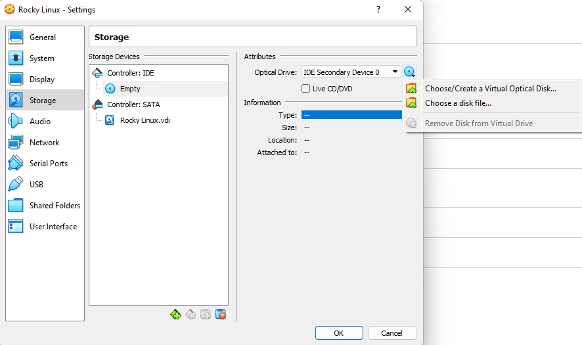Click the Attached to value in Information
582x345 pixels.
(307, 152)
